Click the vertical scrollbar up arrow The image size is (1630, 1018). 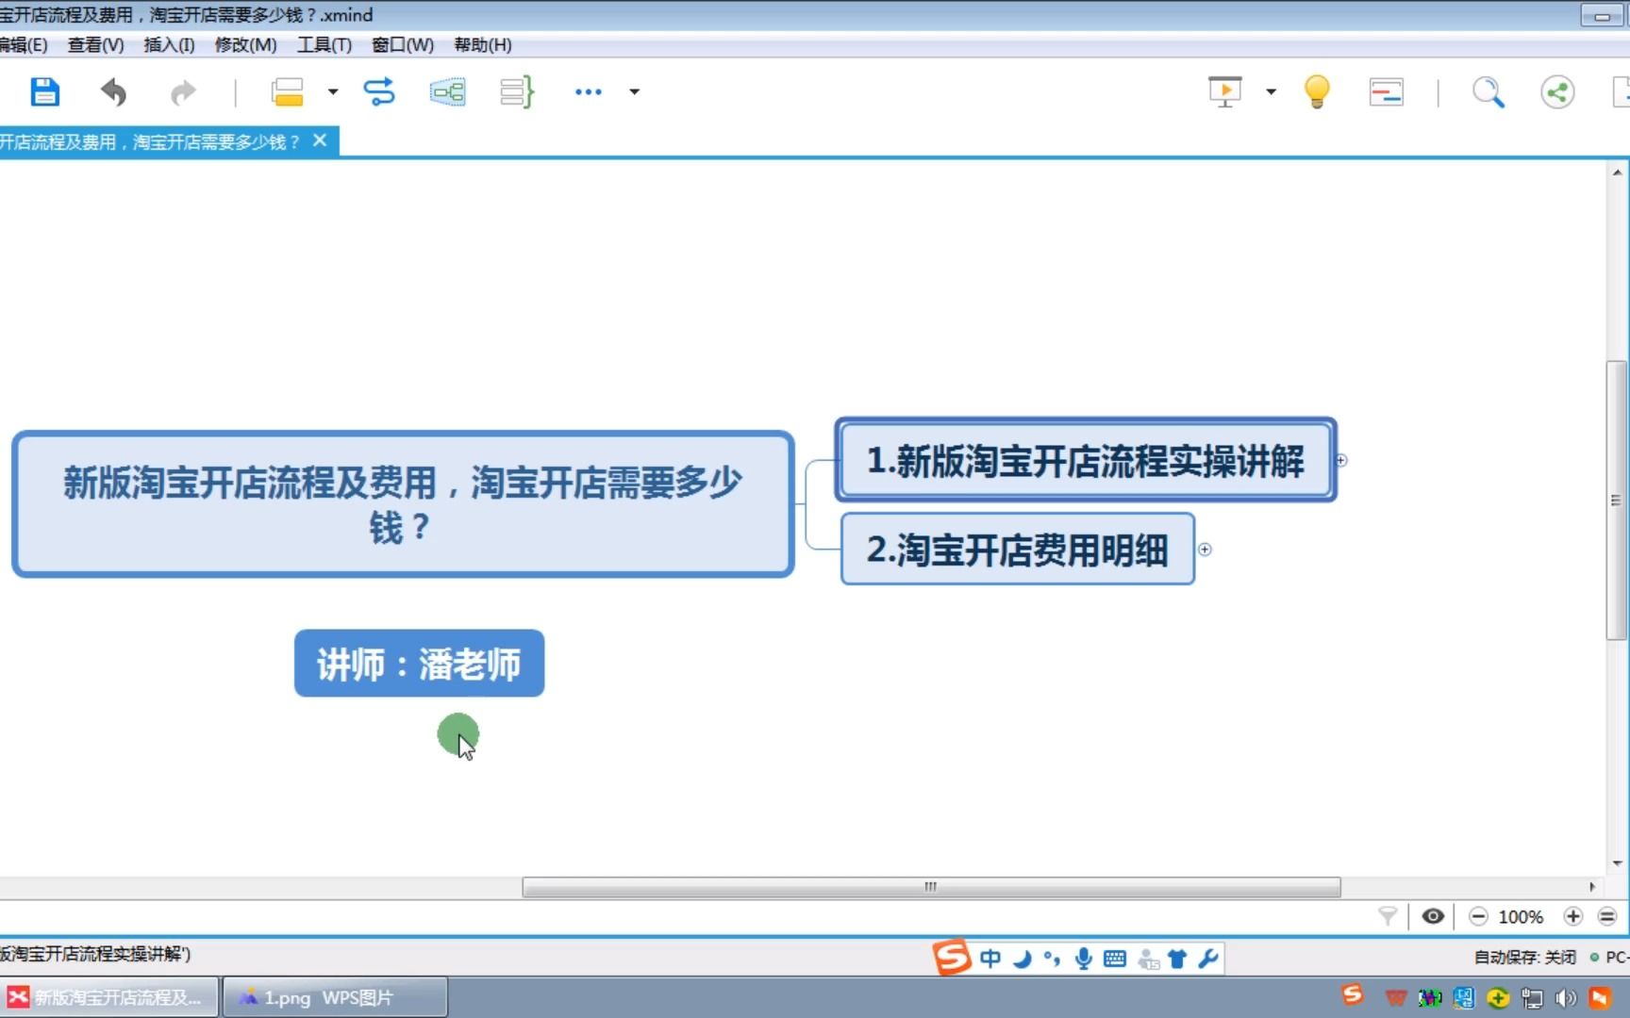[1617, 172]
